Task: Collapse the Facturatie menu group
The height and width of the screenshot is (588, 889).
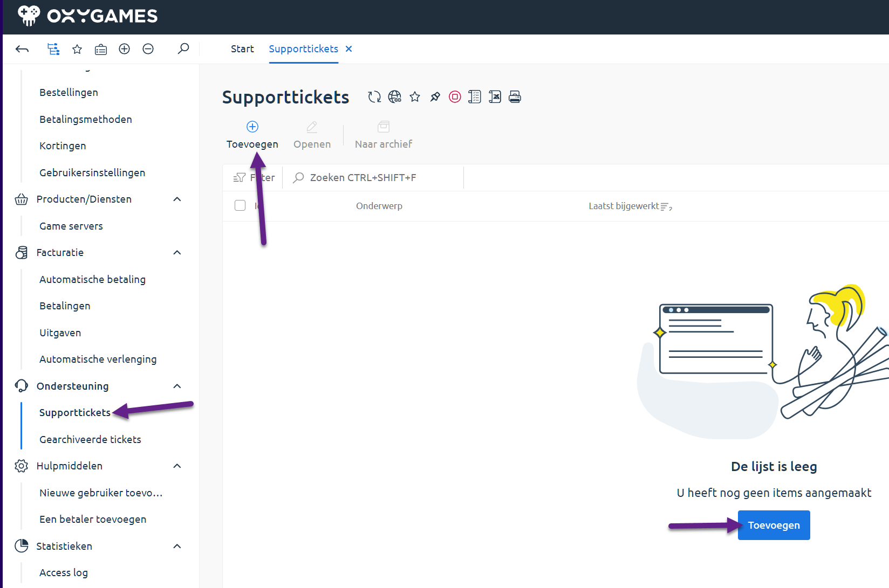Action: click(177, 253)
